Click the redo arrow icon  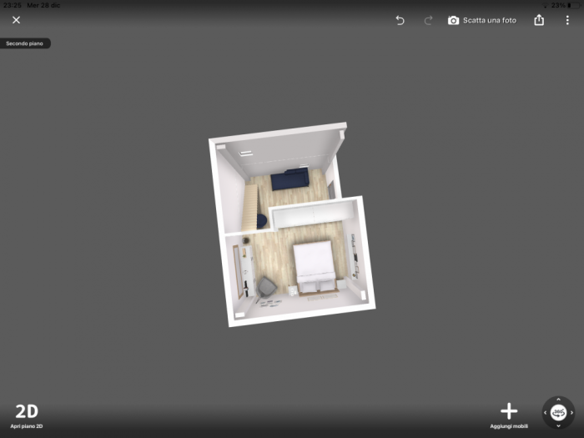428,20
